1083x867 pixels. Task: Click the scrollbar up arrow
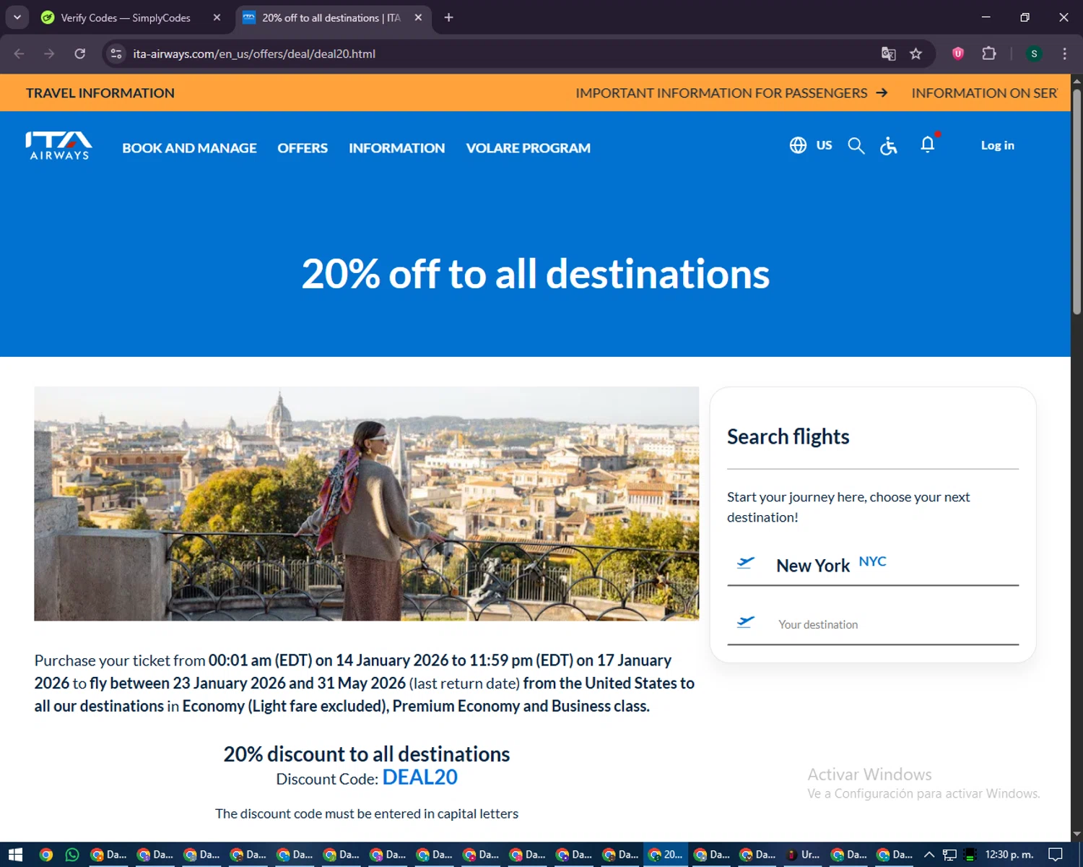(1077, 80)
